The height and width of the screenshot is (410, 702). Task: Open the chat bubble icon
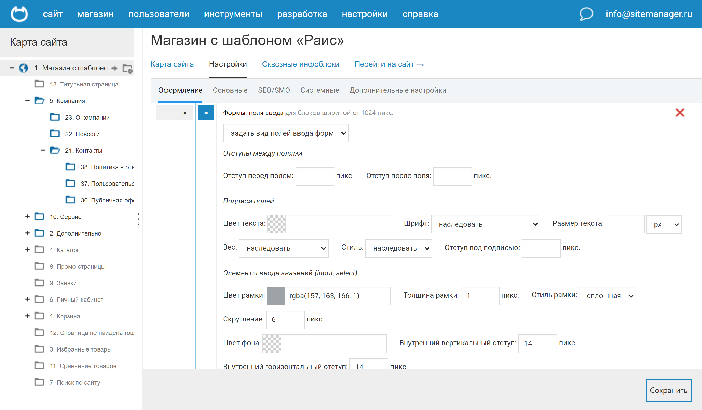(586, 14)
